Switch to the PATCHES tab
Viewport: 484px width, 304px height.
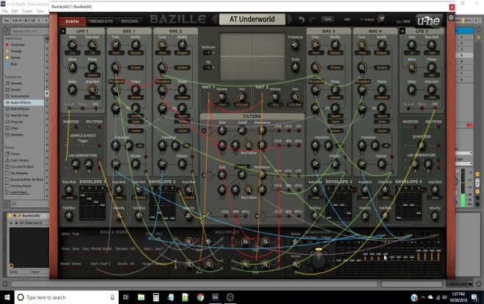click(x=129, y=21)
